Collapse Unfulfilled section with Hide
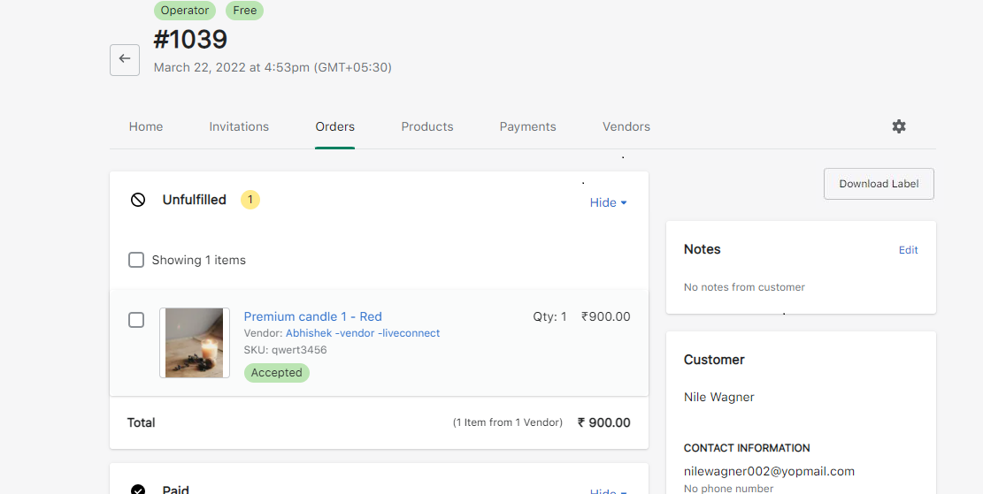Image resolution: width=983 pixels, height=494 pixels. (x=608, y=203)
